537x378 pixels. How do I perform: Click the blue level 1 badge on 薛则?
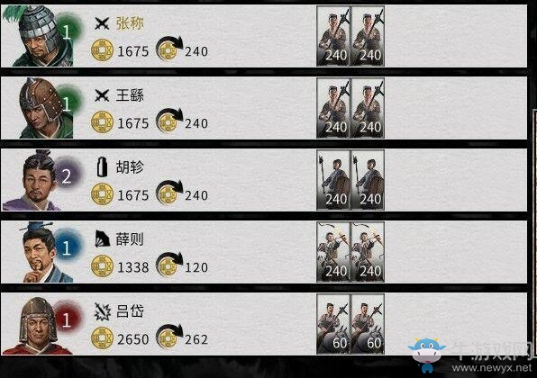pos(68,247)
